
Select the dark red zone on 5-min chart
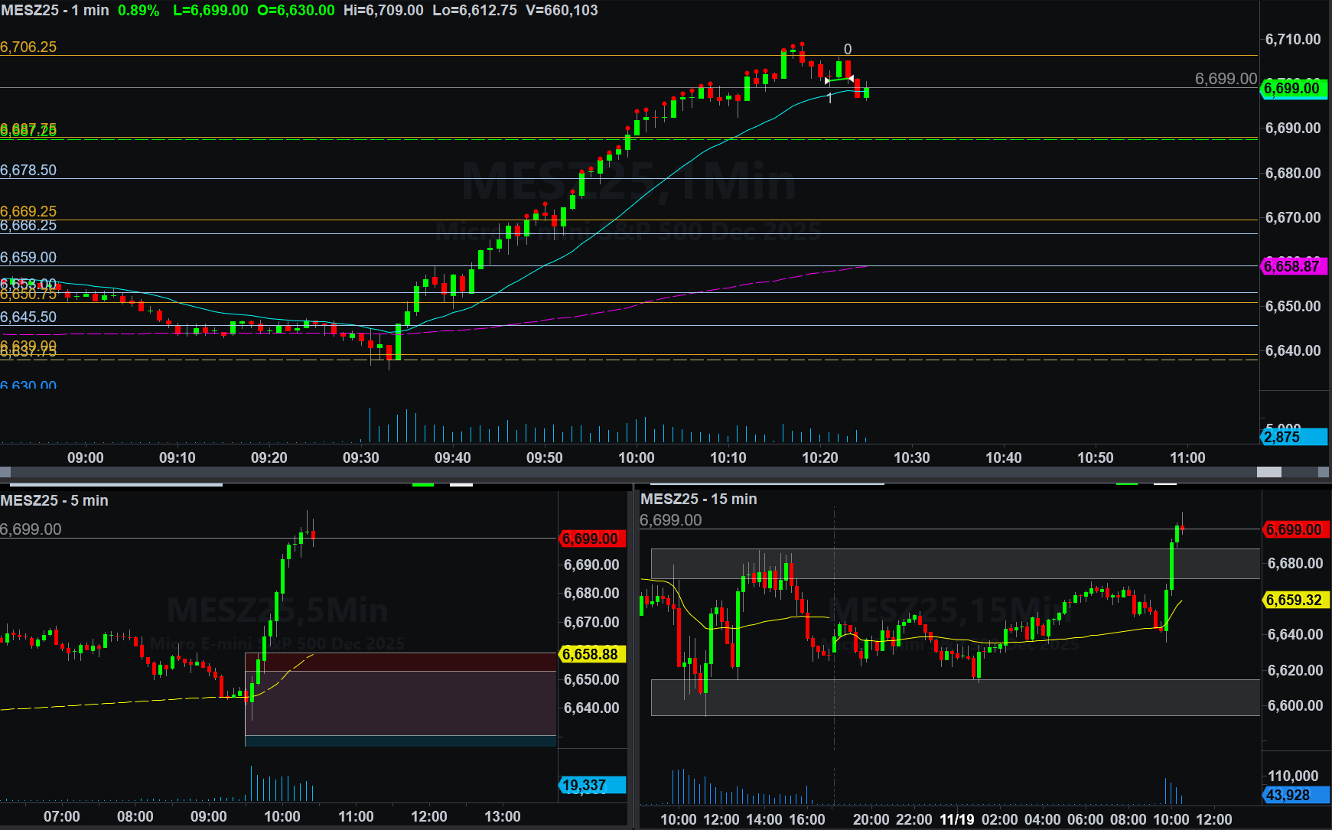(x=400, y=662)
